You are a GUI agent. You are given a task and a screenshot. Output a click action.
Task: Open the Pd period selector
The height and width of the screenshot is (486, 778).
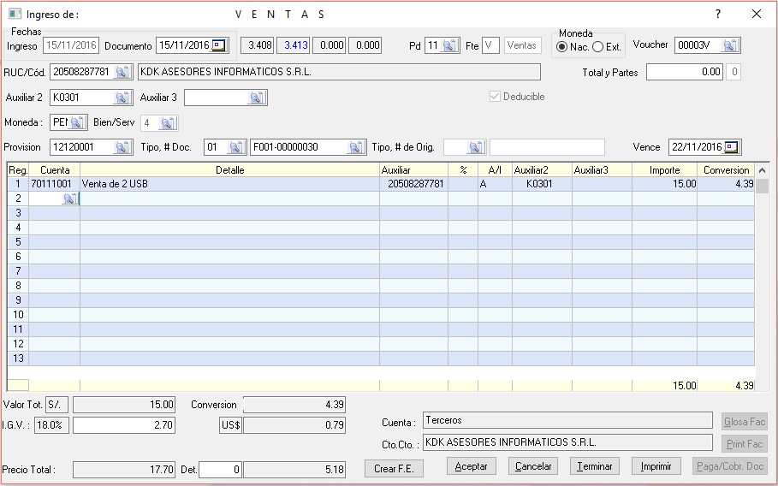(450, 45)
